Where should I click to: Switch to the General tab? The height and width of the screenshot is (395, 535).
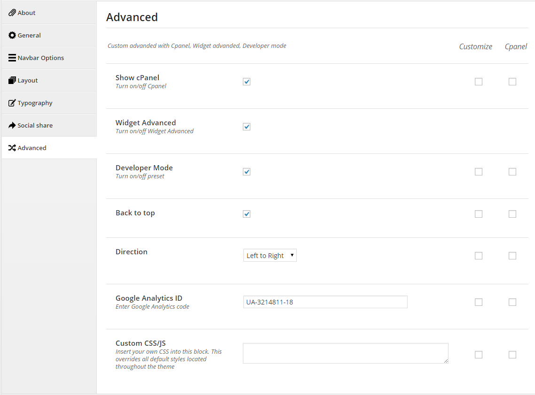49,35
